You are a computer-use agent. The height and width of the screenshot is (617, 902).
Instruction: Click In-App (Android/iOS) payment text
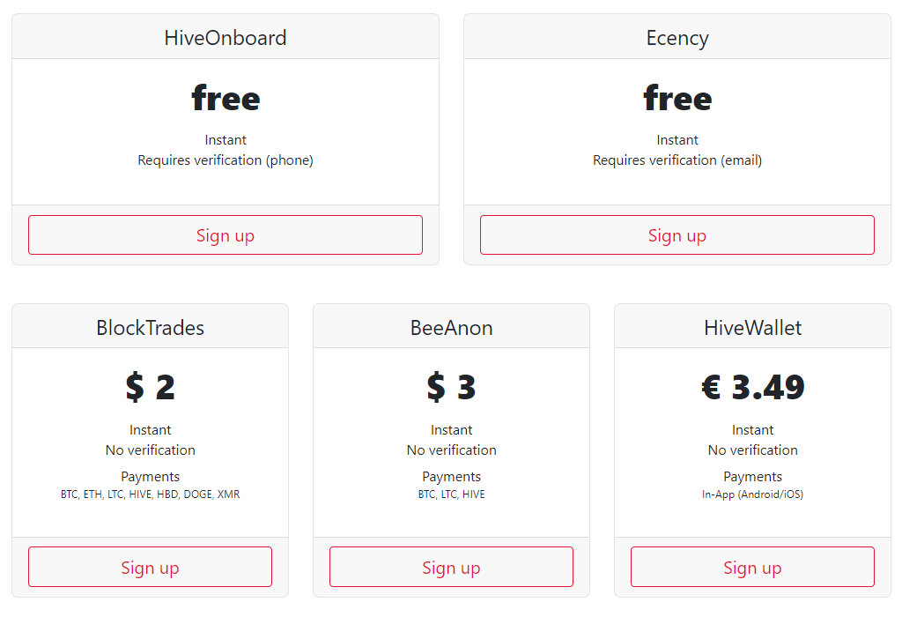[x=752, y=494]
